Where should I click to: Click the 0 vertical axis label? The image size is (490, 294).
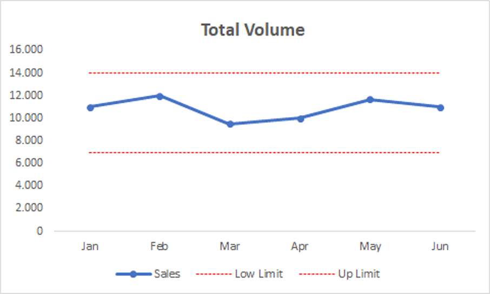tap(40, 231)
